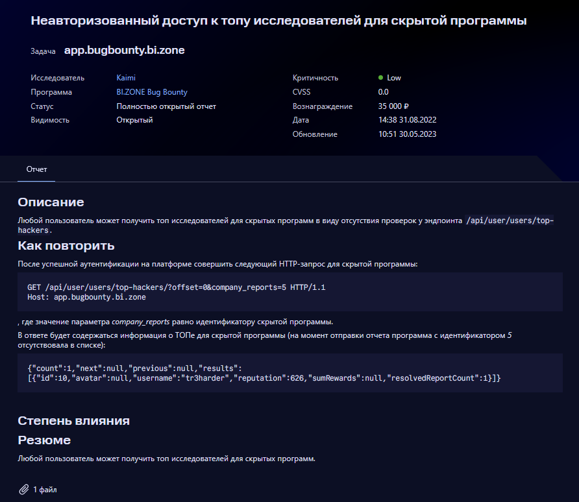Click the Исследователь field label
Screen dimensions: 579x502
(x=58, y=78)
